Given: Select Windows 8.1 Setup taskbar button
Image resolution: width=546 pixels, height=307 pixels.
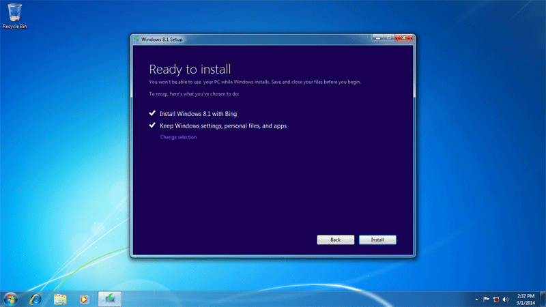Looking at the screenshot, I should click(x=110, y=299).
